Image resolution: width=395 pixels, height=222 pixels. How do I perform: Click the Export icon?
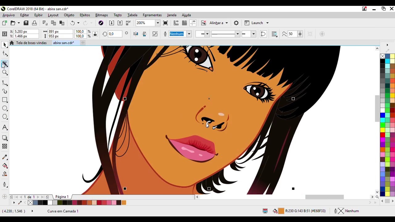120,23
